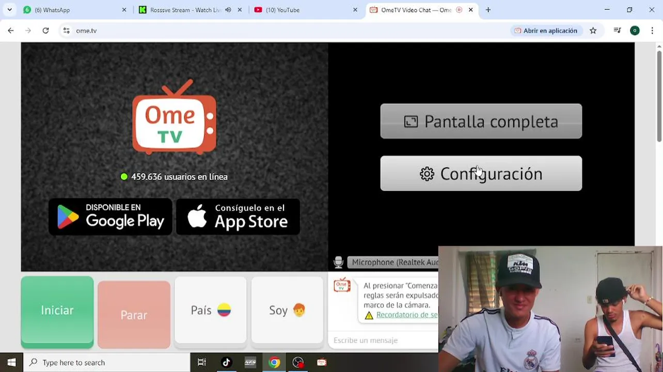Mute audio on Rossvve Stream tab

point(228,10)
